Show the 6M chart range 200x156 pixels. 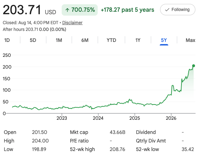[85, 40]
